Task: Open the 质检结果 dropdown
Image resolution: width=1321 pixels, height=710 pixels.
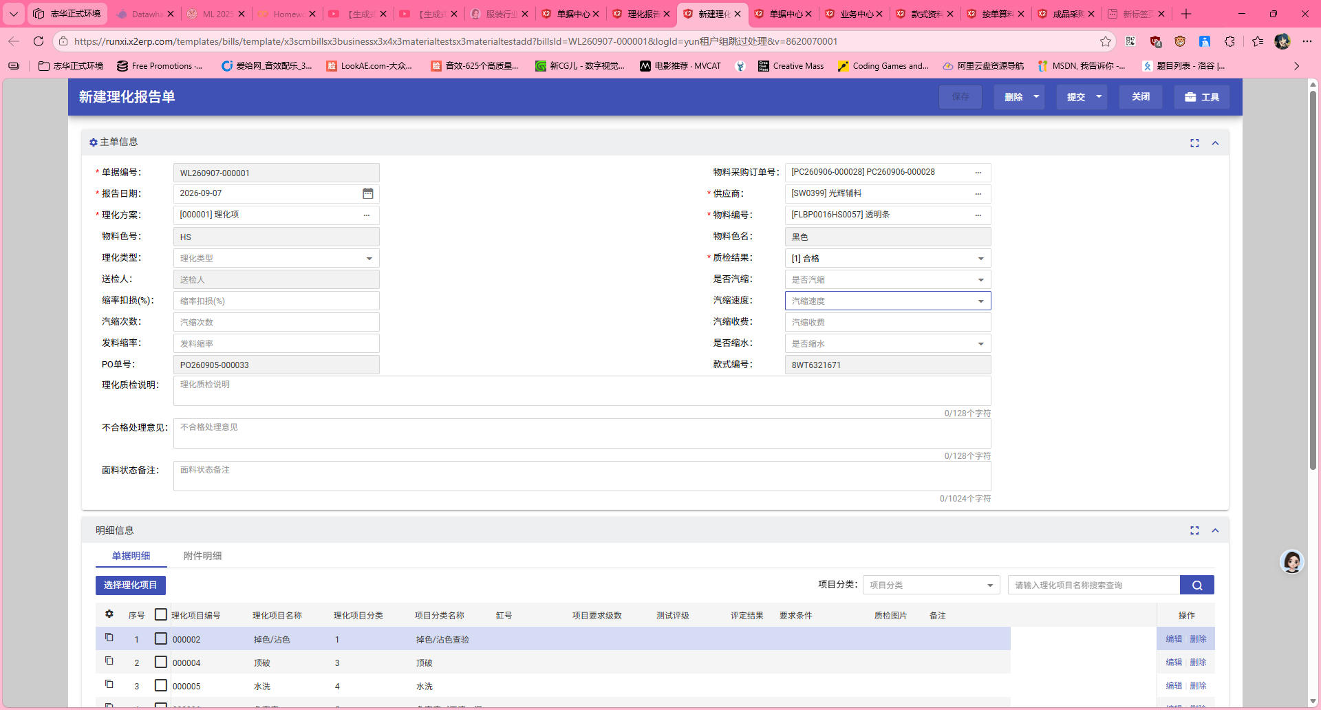Action: point(888,258)
